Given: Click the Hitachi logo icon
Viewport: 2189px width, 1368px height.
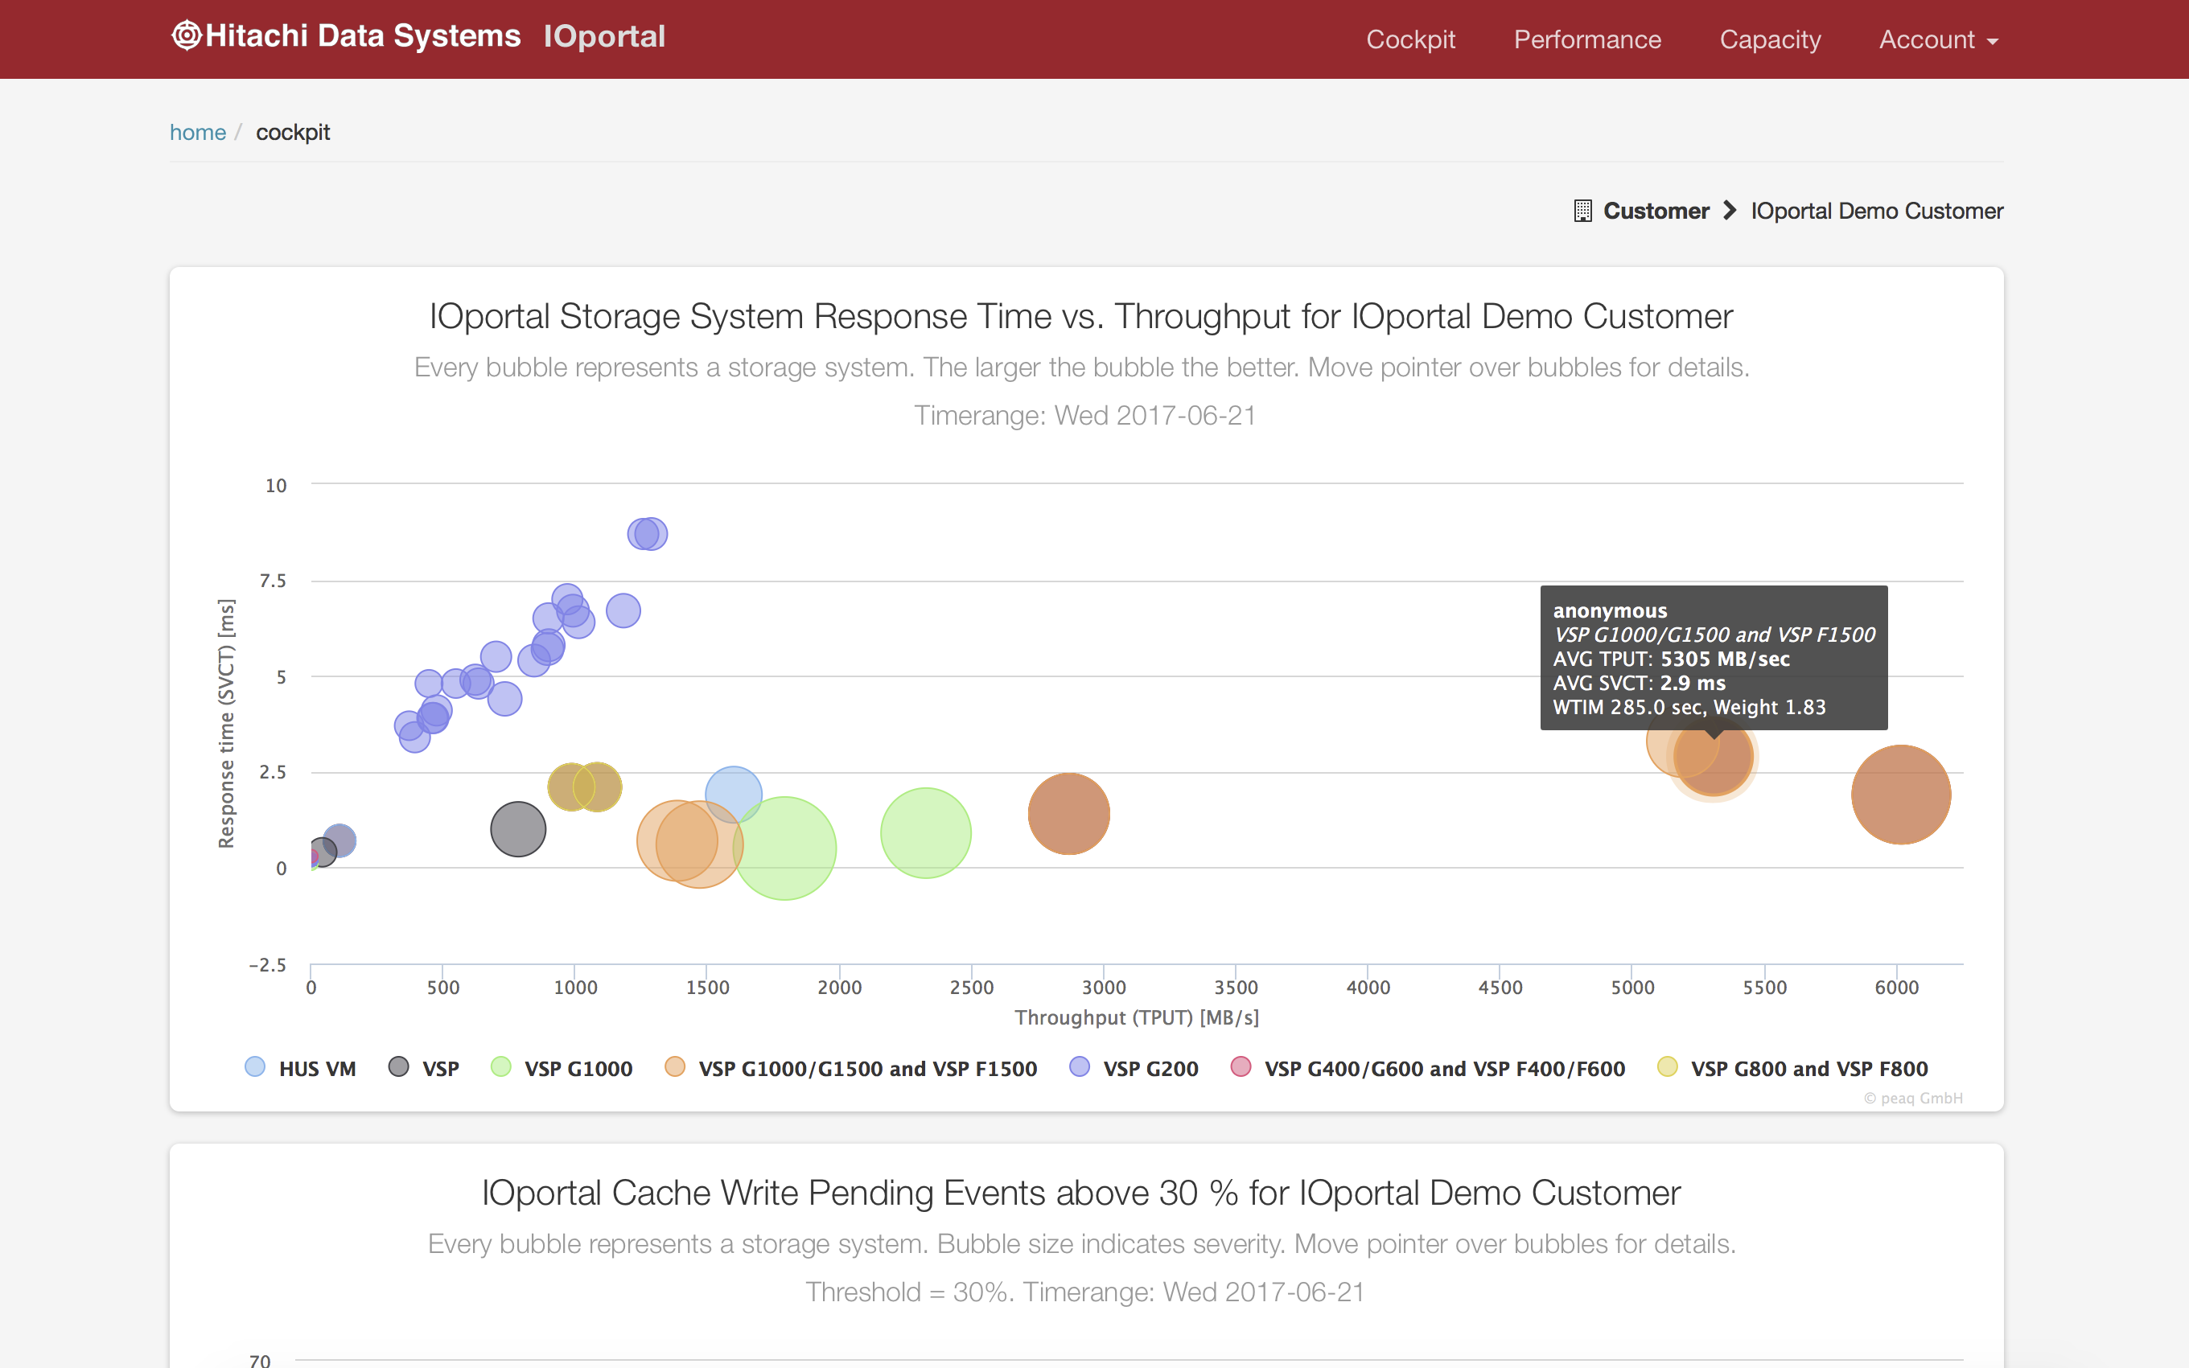Looking at the screenshot, I should 186,36.
